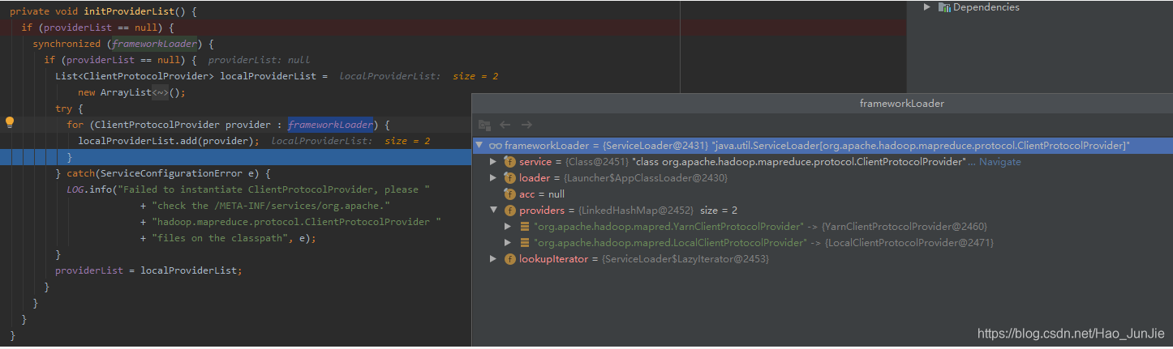Viewport: 1173px width, 349px height.
Task: Select the Dependencies label in the project tree
Action: [x=986, y=7]
